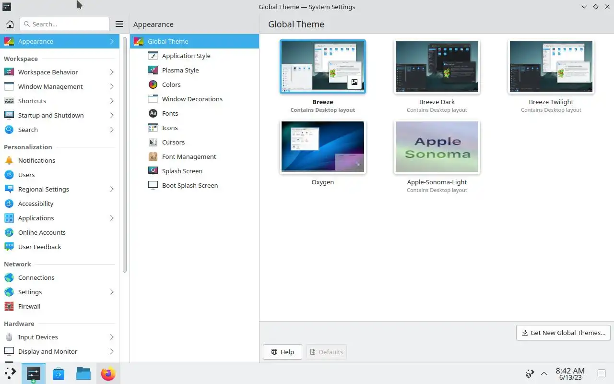614x384 pixels.
Task: Click the Shortcuts keyboard icon
Action: click(9, 101)
